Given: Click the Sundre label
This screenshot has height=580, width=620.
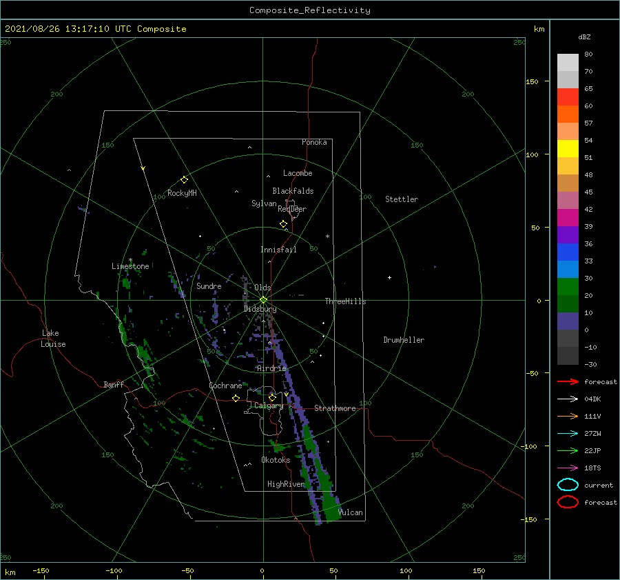Looking at the screenshot, I should click(x=209, y=286).
